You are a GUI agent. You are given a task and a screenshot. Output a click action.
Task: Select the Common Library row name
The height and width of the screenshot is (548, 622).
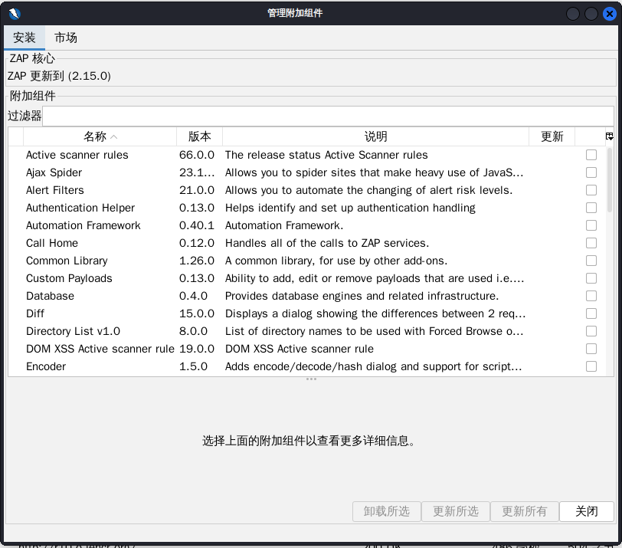[67, 261]
